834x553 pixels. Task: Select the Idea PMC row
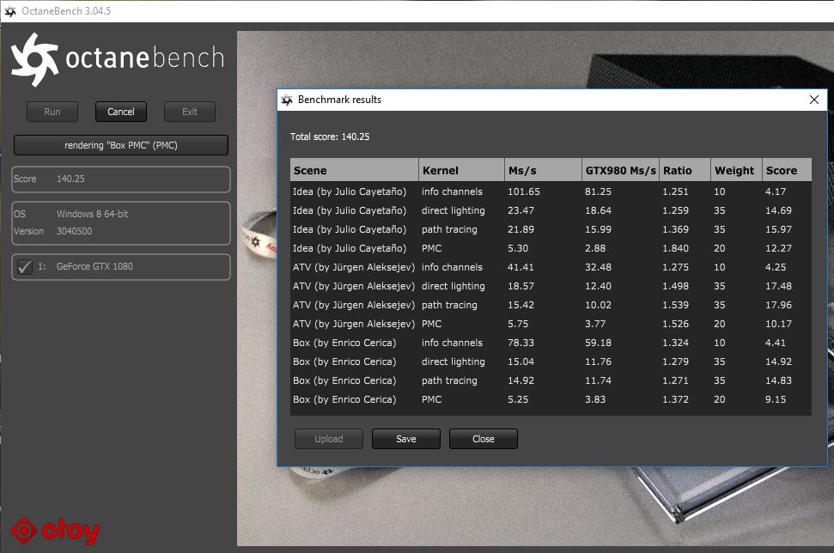[551, 248]
